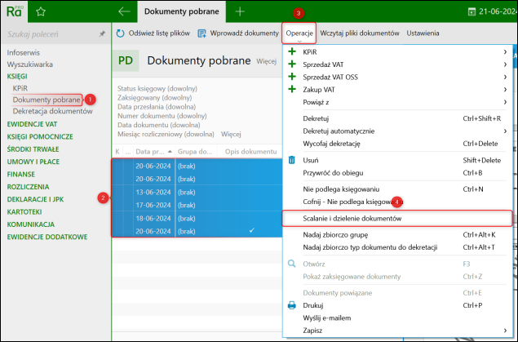Click the refresh icon for Odśwież listę plików

tap(120, 33)
